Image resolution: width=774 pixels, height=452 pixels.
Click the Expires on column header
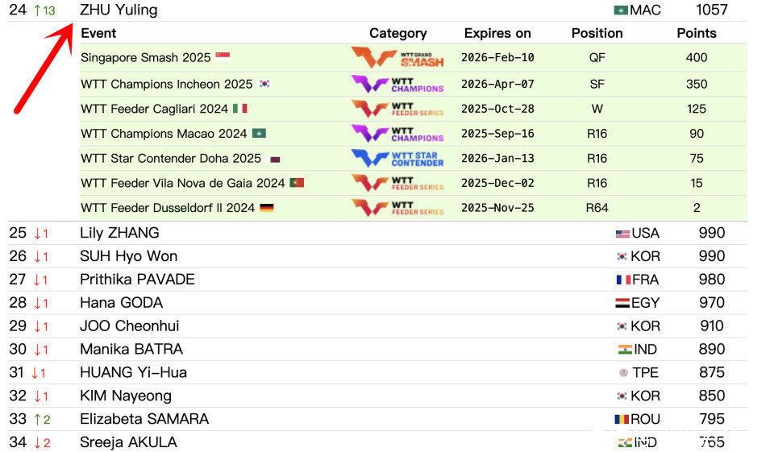tap(497, 34)
